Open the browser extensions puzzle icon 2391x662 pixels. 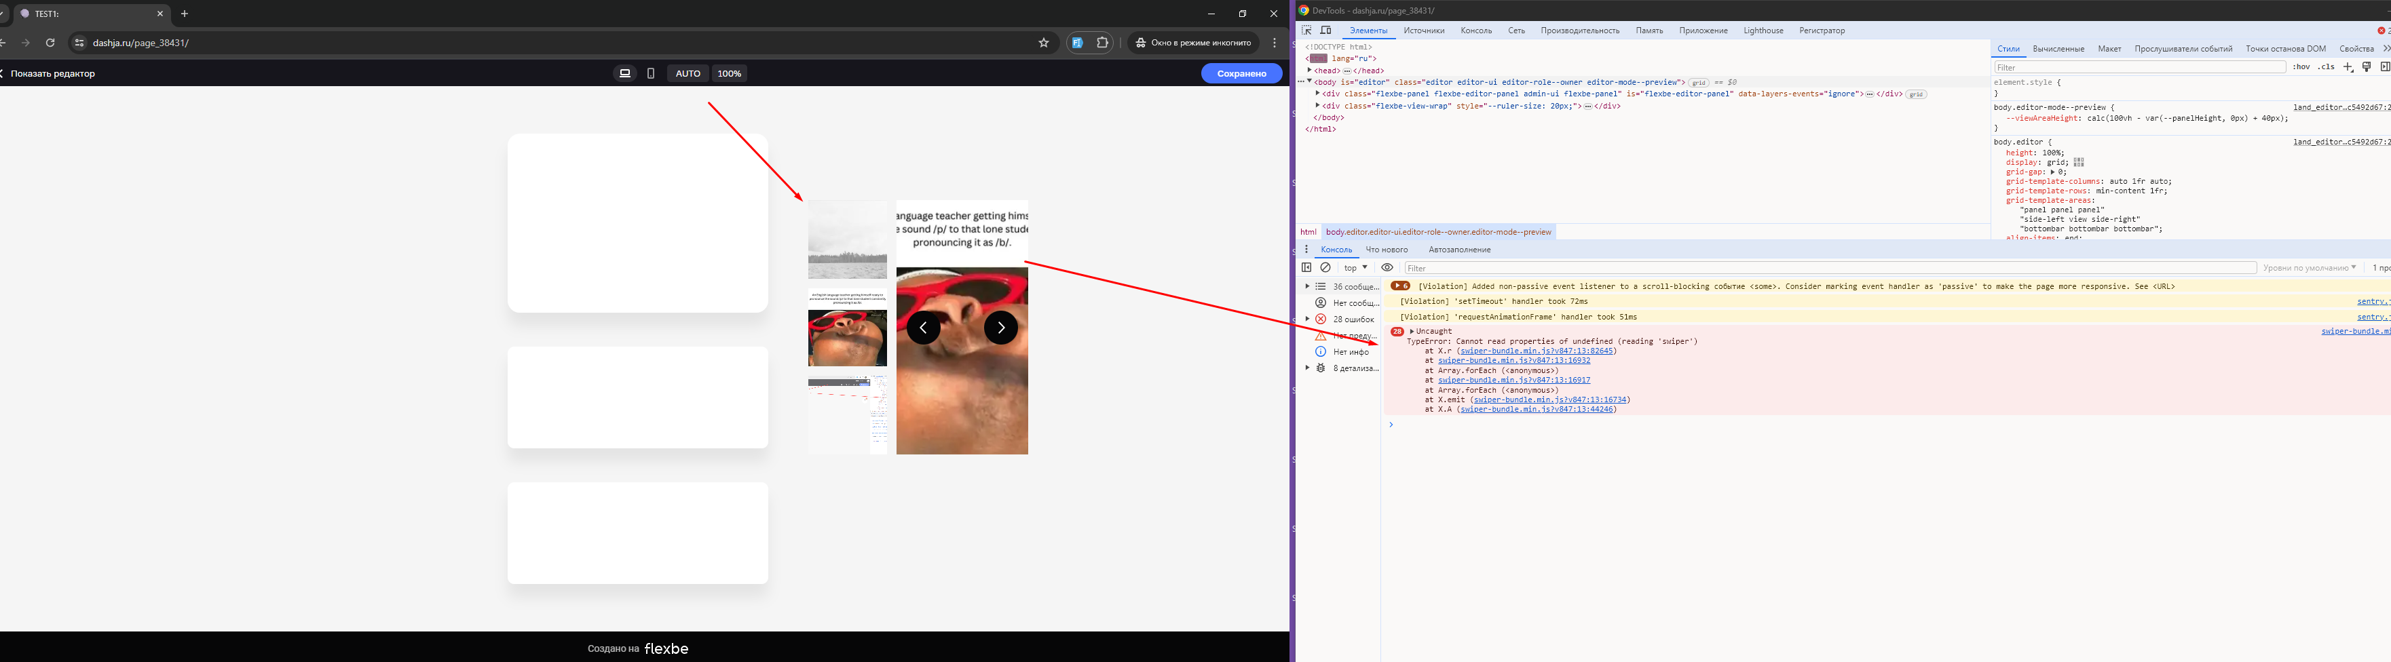tap(1102, 43)
